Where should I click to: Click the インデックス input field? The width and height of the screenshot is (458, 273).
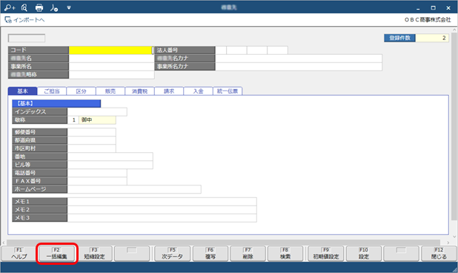97,112
